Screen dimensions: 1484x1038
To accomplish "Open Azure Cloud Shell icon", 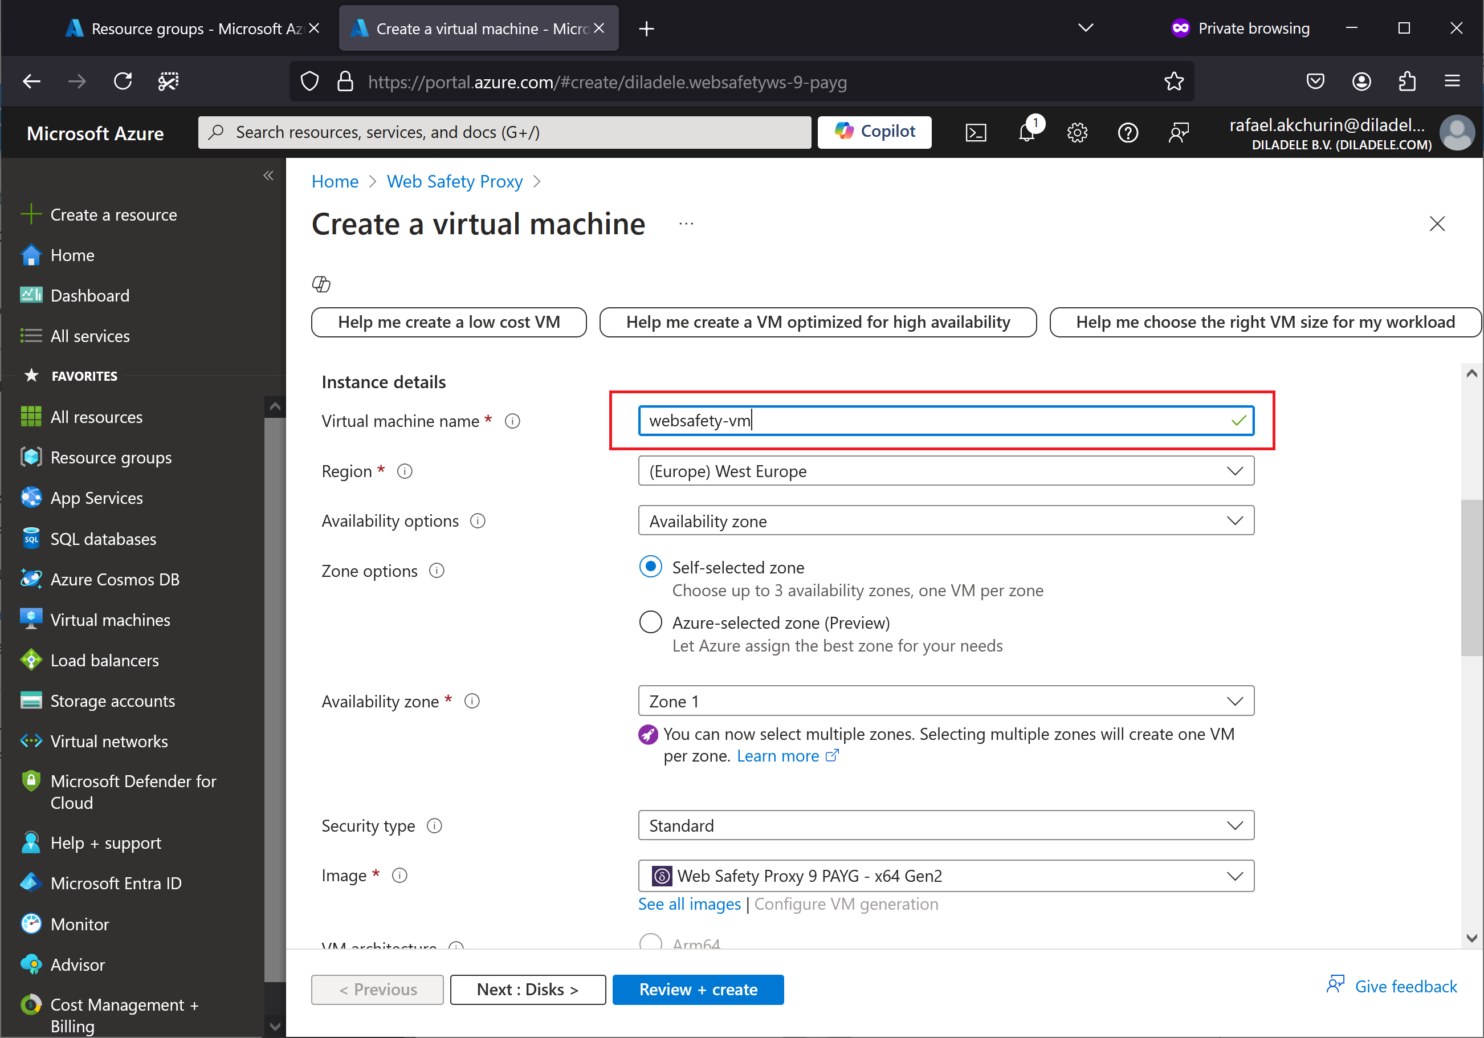I will [975, 132].
